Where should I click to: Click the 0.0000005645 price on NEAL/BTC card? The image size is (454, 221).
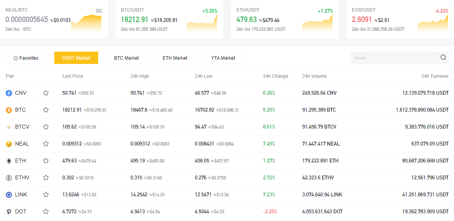click(27, 20)
